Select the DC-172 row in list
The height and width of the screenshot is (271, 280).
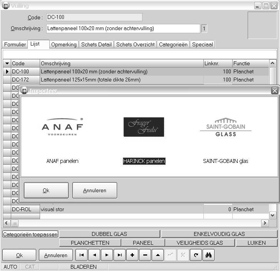[x=136, y=80]
